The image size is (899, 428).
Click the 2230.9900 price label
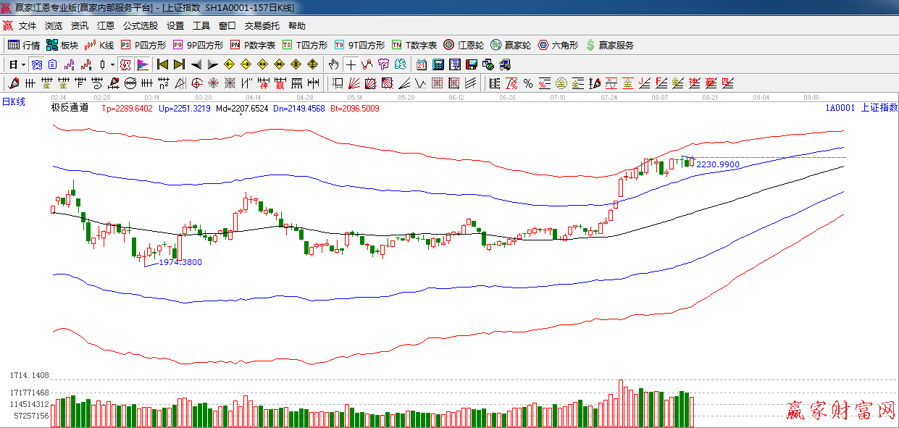[x=718, y=164]
